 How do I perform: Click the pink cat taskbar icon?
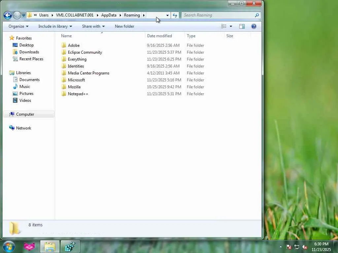tap(29, 246)
